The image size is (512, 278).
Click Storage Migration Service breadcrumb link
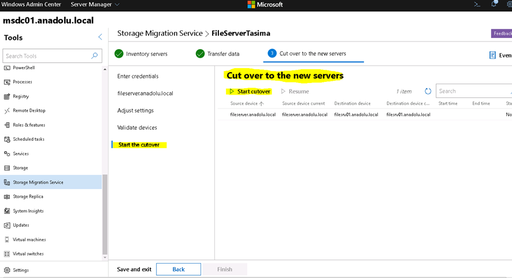coord(159,33)
